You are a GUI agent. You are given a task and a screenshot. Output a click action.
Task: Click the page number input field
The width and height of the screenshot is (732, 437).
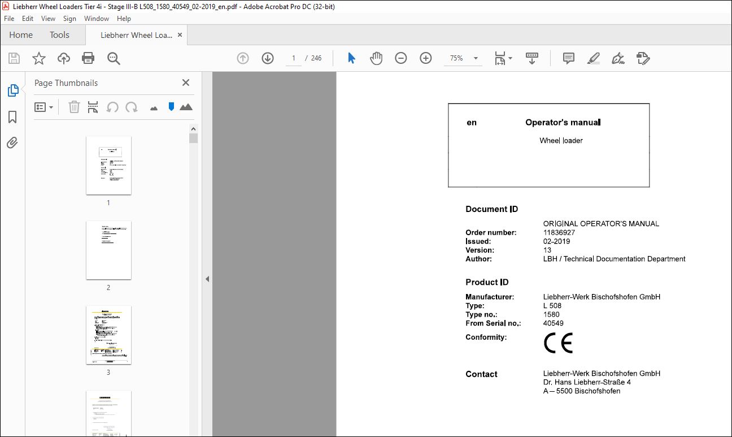[293, 58]
